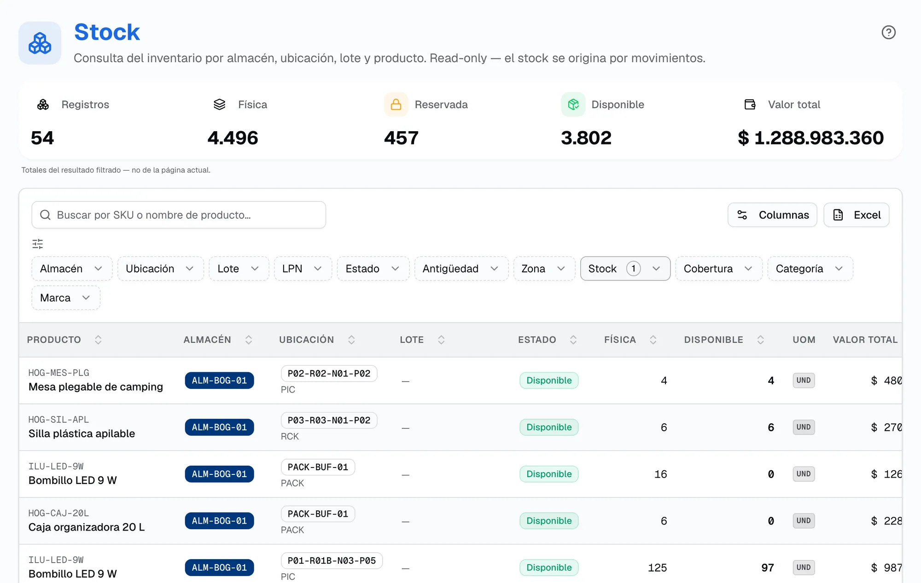Sort by LOTE column arrows
This screenshot has width=921, height=583.
441,340
